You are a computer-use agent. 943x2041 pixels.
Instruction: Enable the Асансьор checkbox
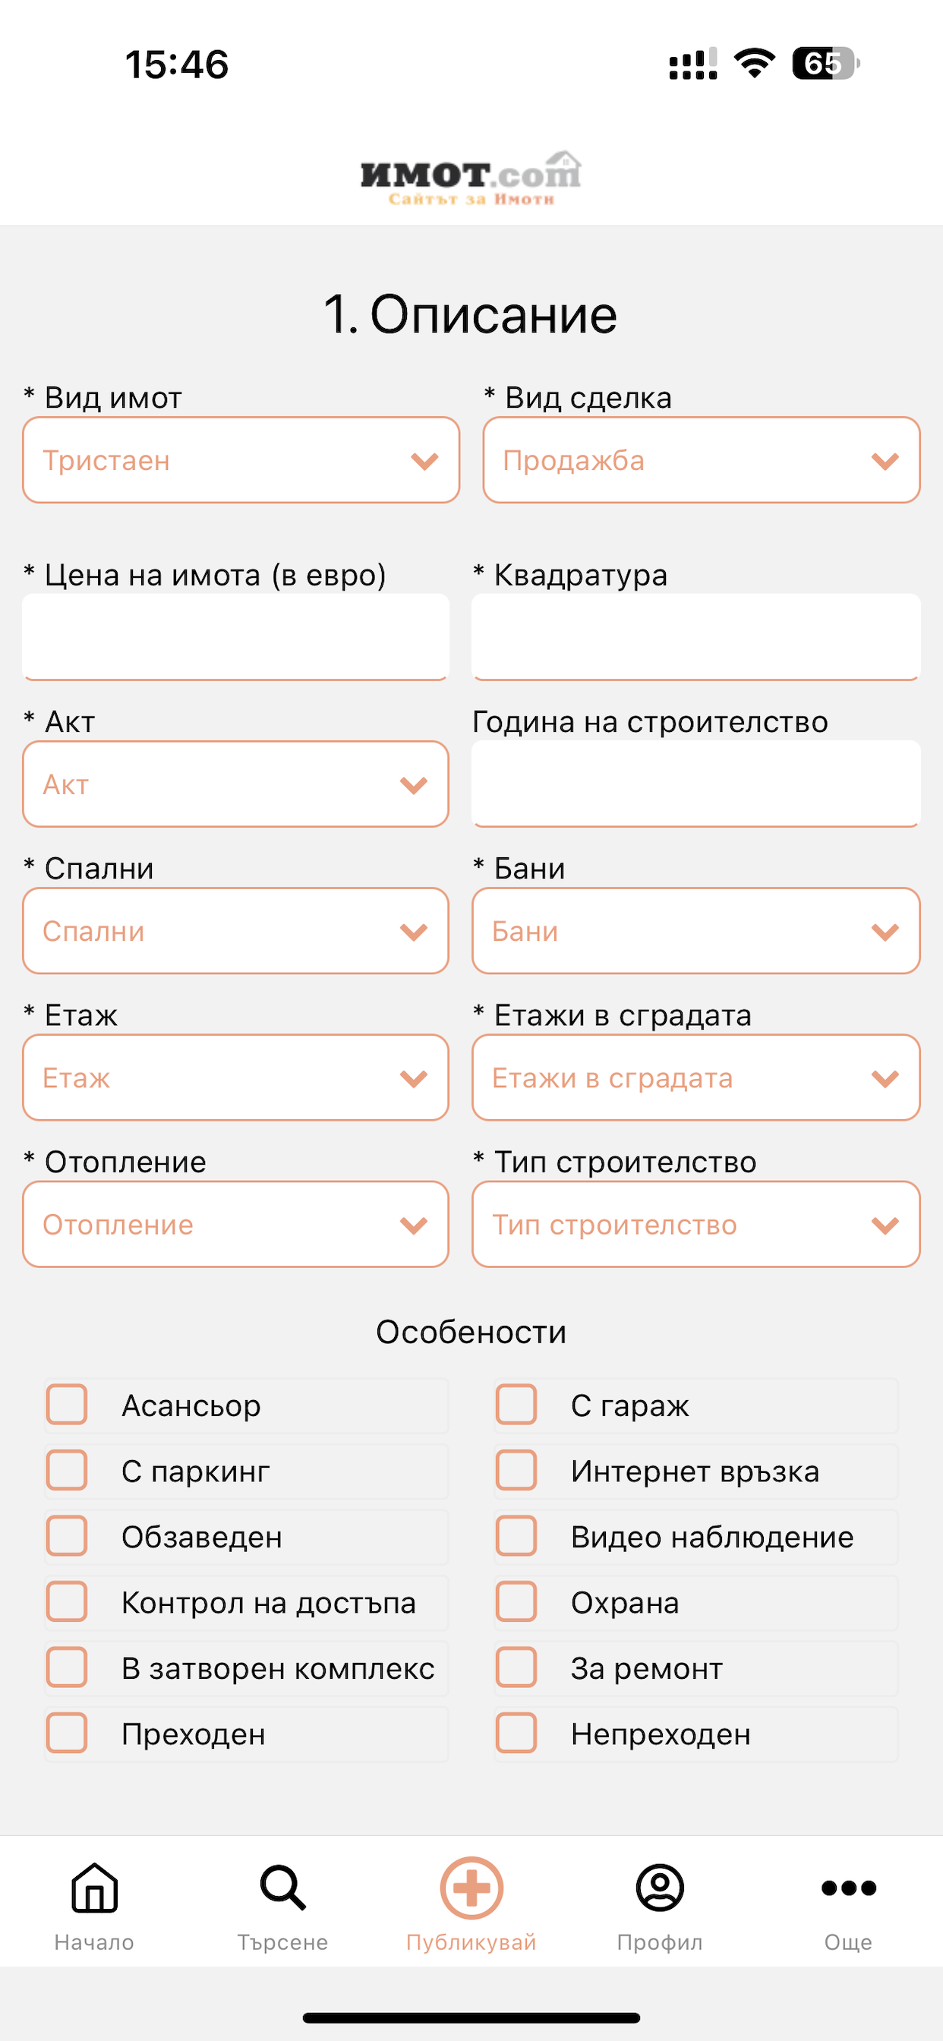click(x=67, y=1405)
